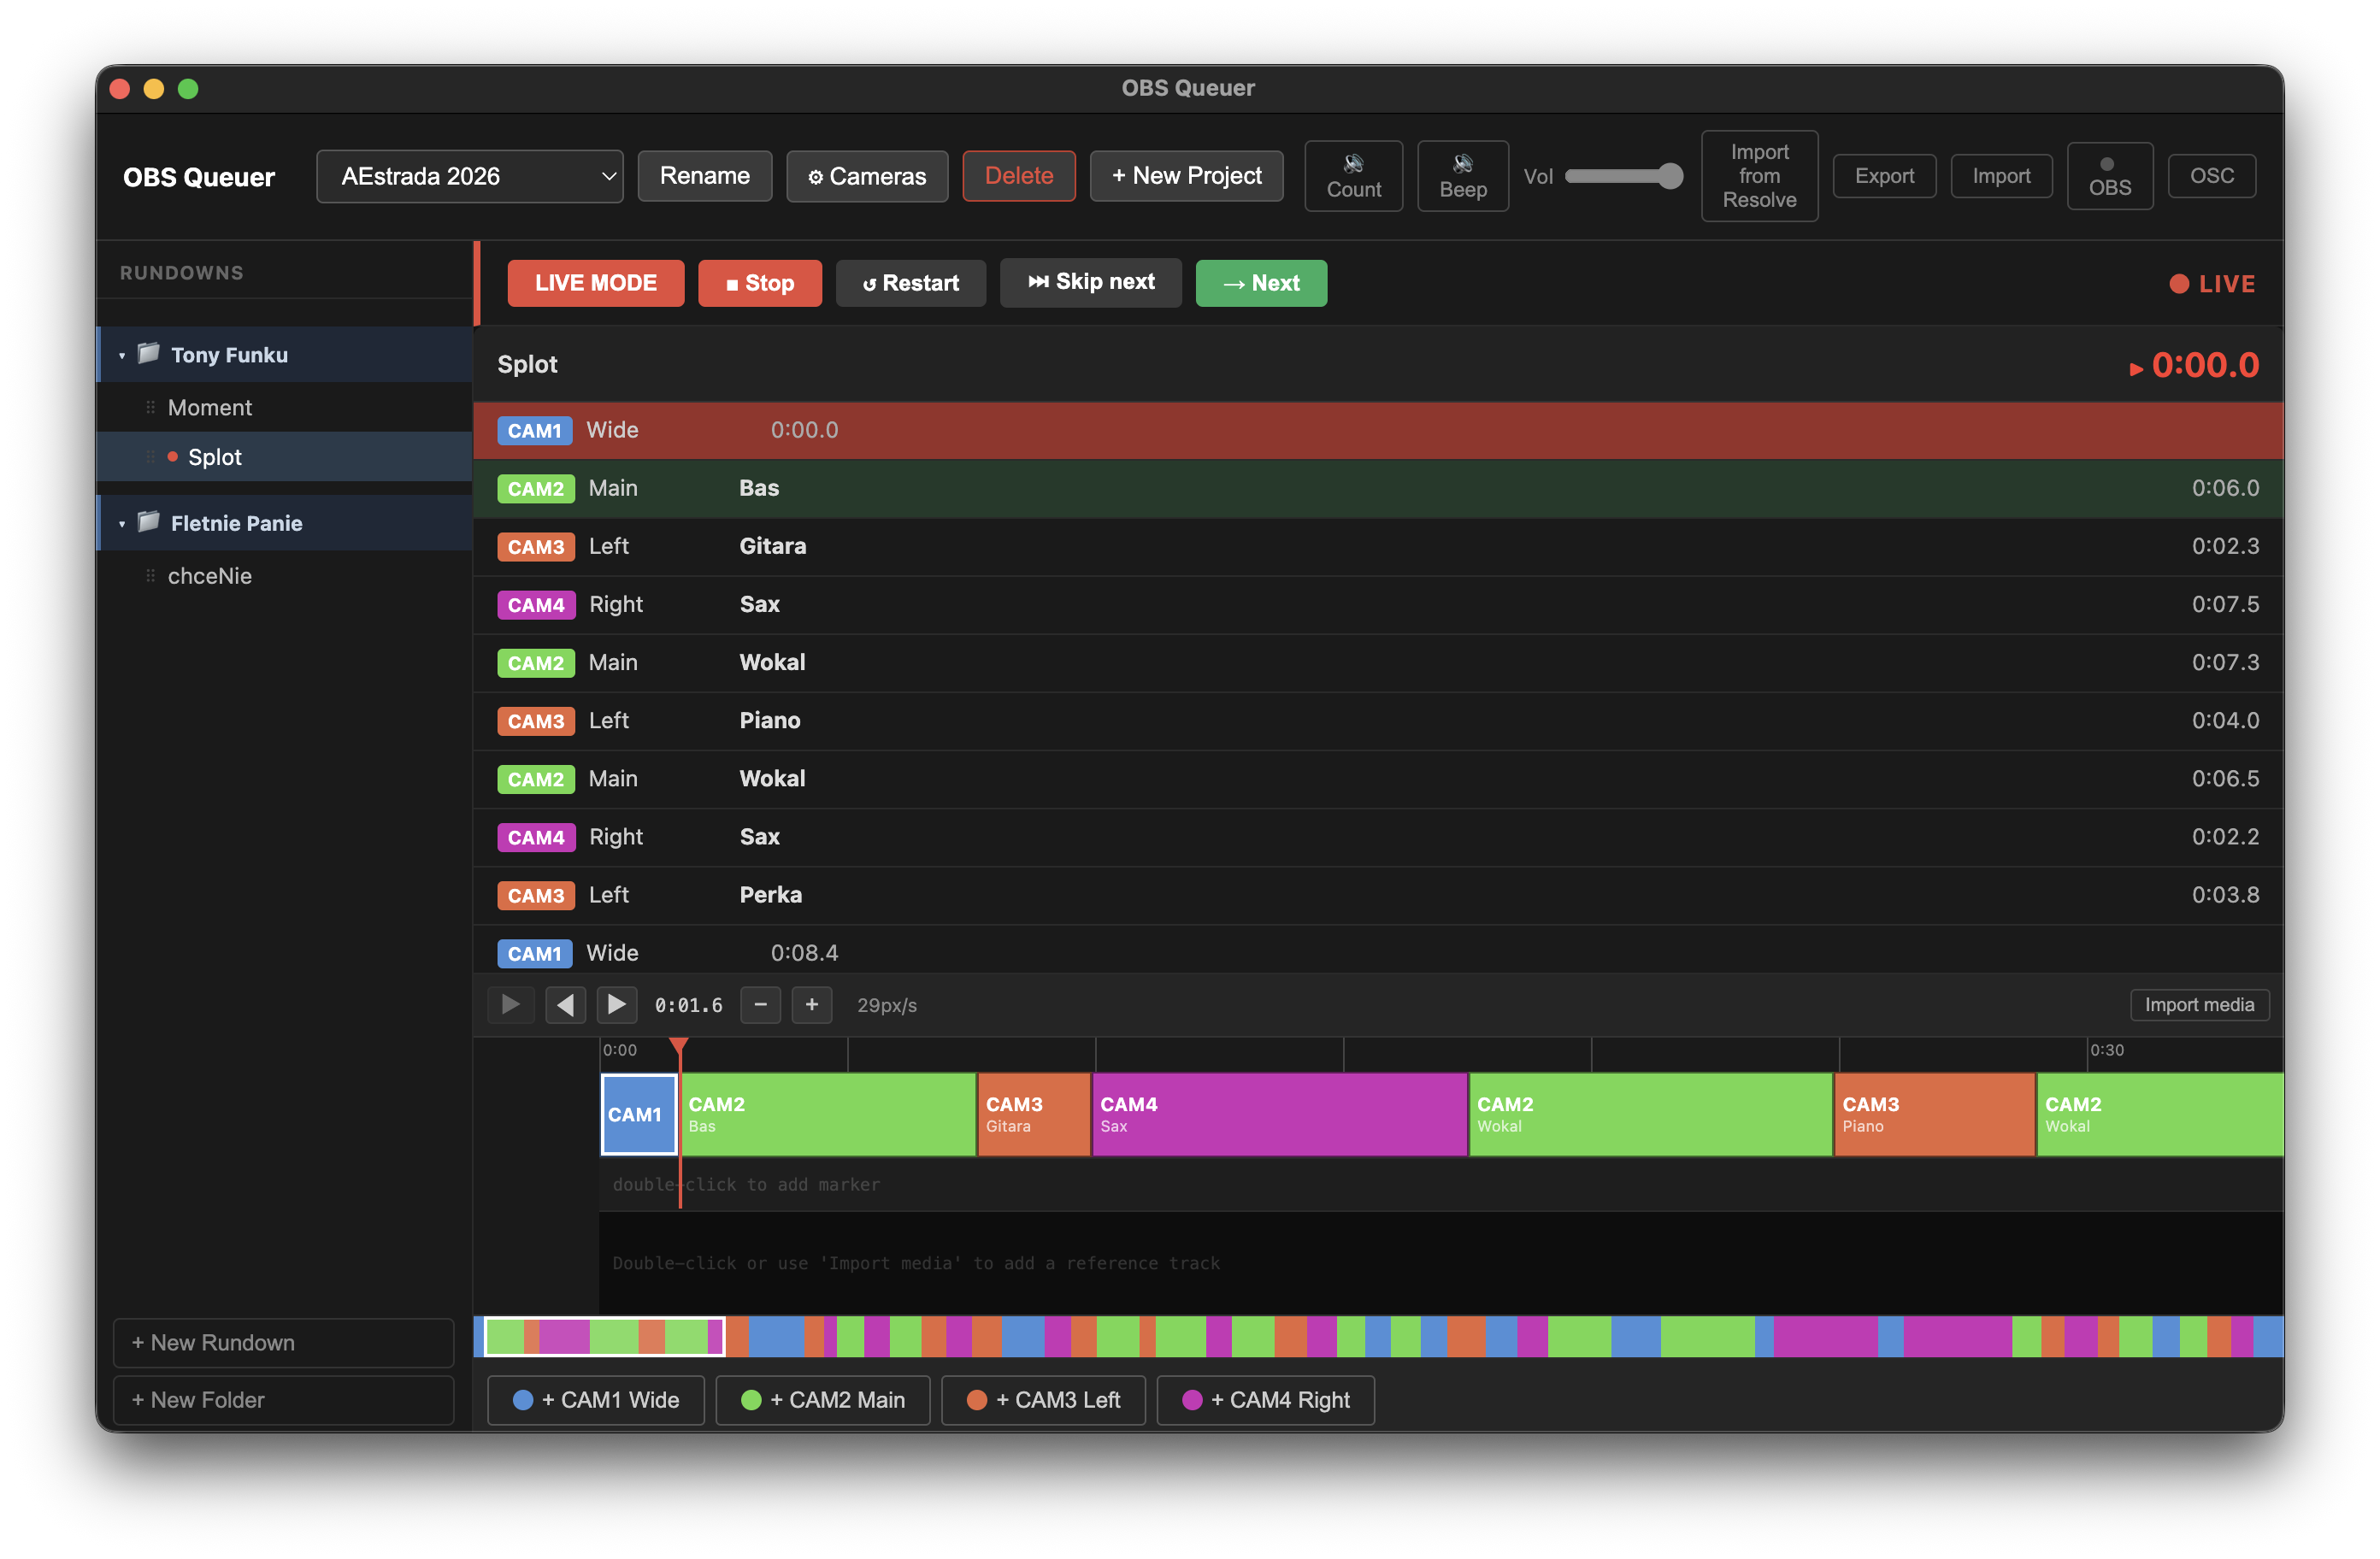Open the Moment rundown
This screenshot has width=2380, height=1559.
click(284, 407)
